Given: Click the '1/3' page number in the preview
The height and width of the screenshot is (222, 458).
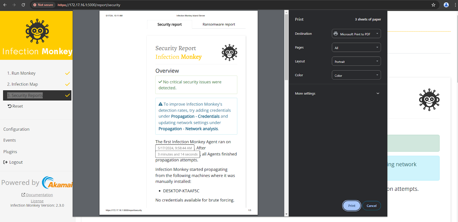Looking at the screenshot, I should tap(250, 210).
